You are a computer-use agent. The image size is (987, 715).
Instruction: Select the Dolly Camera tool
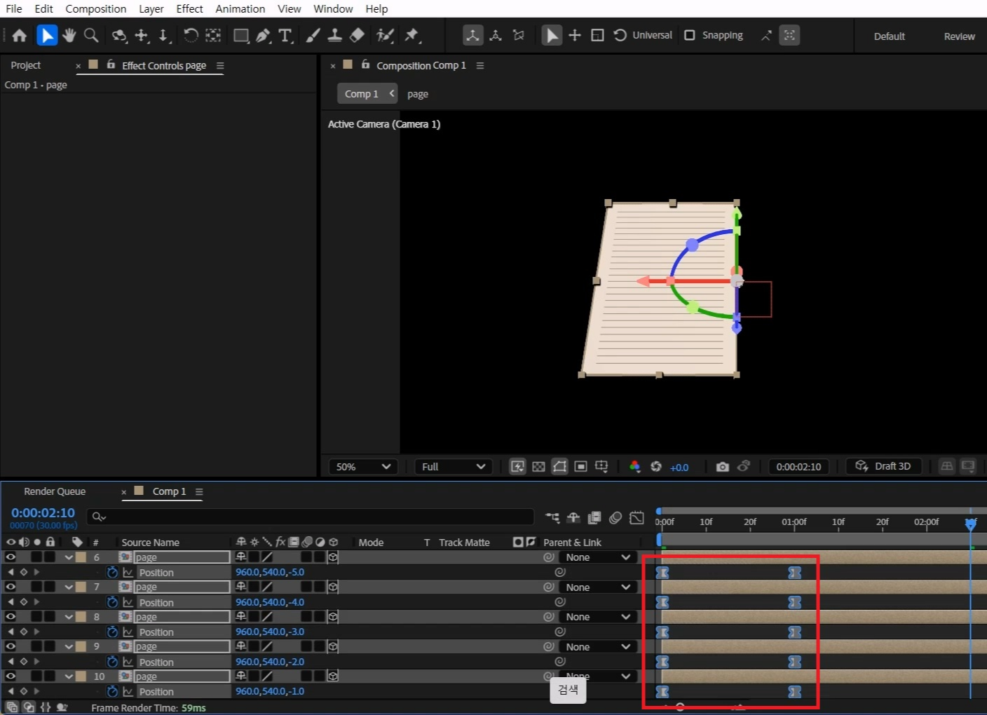(x=163, y=35)
